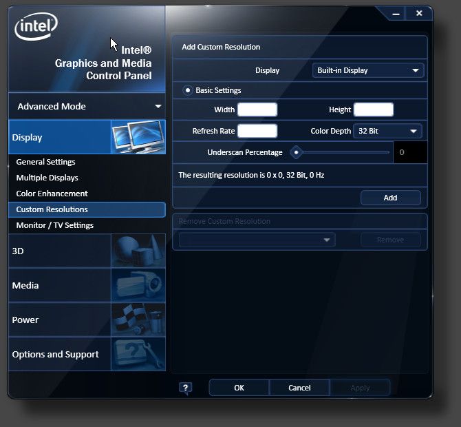Select Custom Resolutions in sidebar
Screen dimensions: 461x427
87,209
